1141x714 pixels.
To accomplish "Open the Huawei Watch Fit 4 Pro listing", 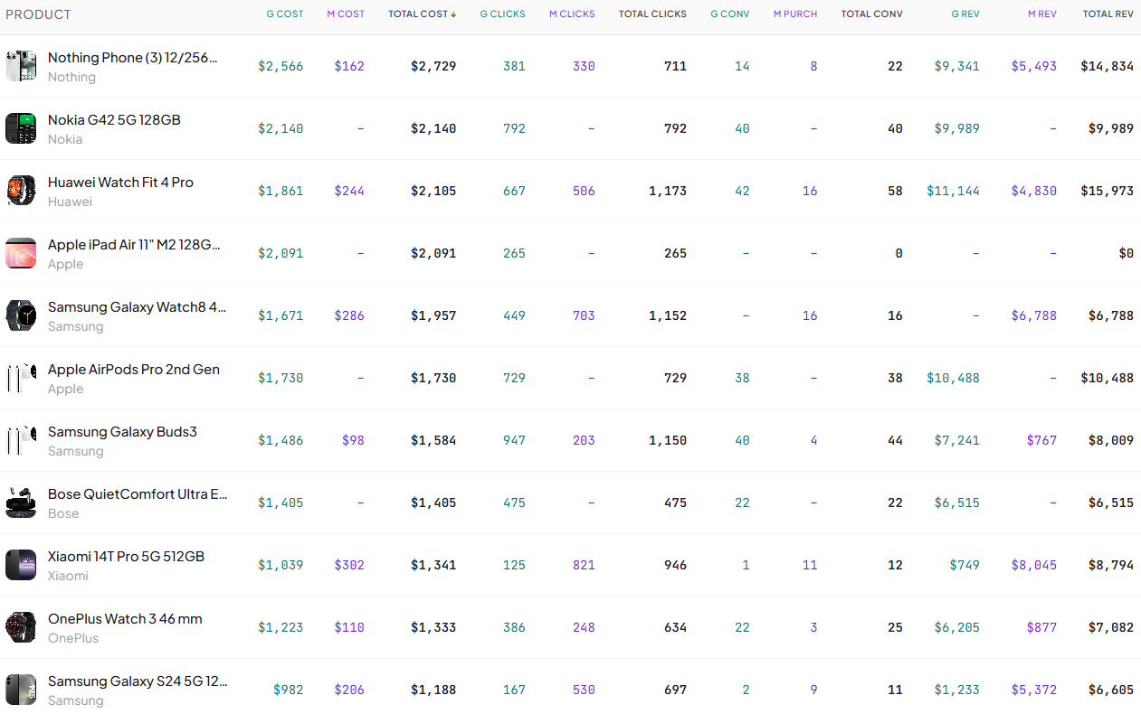I will coord(120,182).
